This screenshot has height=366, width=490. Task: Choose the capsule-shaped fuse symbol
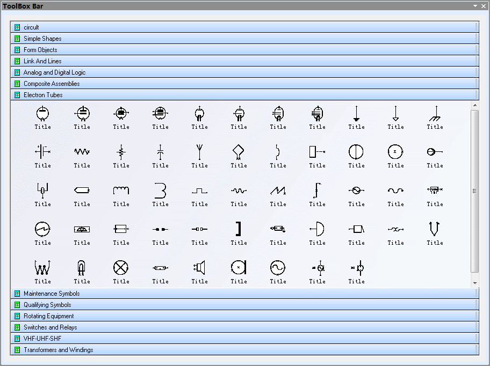click(x=160, y=268)
